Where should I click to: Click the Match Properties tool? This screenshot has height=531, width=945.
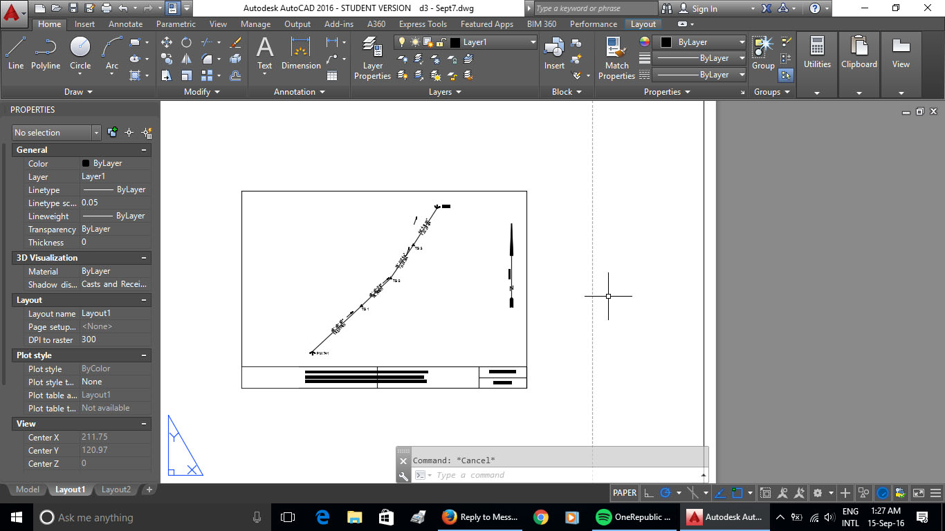point(616,58)
